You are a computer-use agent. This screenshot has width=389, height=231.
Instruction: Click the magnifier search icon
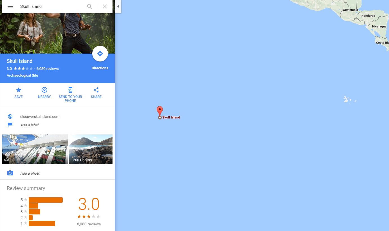coord(90,6)
